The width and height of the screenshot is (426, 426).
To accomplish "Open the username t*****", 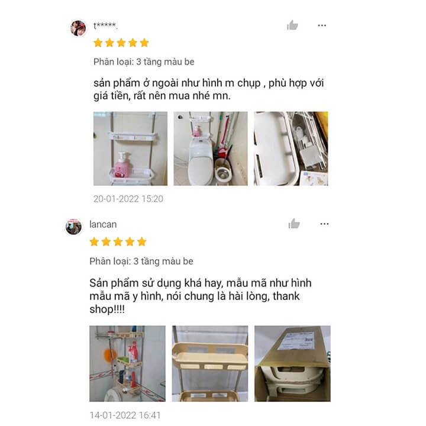I will (105, 26).
